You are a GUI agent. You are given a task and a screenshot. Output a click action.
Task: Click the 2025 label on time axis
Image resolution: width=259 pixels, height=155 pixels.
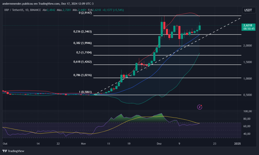tap(238, 144)
